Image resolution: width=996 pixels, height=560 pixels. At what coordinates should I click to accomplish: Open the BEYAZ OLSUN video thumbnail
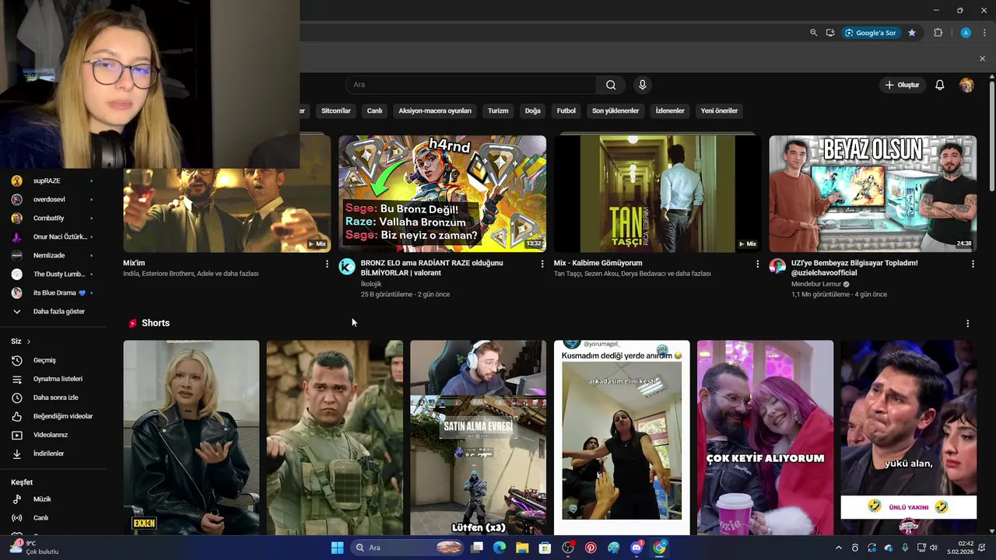(873, 194)
